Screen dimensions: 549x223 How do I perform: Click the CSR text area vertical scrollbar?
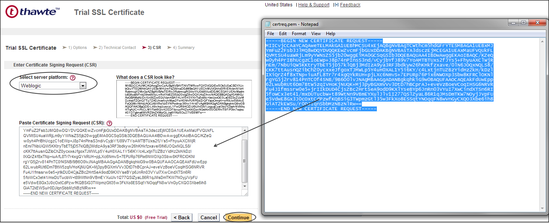(245, 159)
